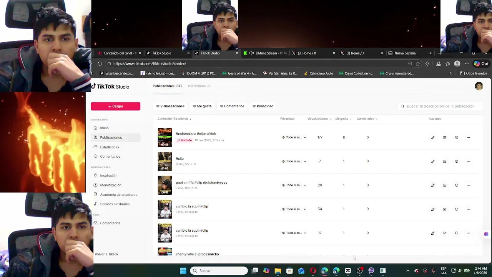Click the TikTok Studio logo
Screen dimensions: 492x277
tap(110, 87)
